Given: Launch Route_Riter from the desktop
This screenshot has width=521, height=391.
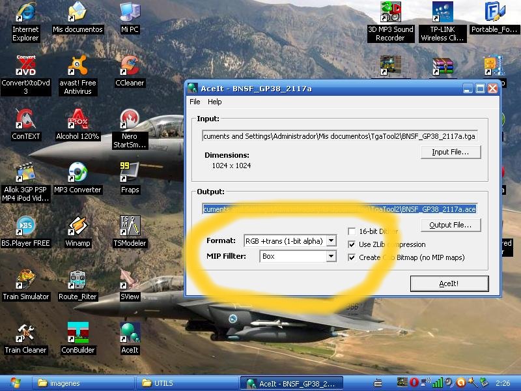Looking at the screenshot, I should tap(77, 281).
